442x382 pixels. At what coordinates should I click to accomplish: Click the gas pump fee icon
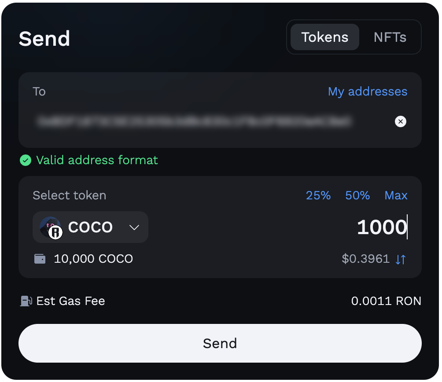click(x=26, y=301)
